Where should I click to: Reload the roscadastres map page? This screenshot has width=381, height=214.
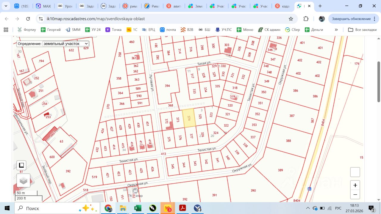point(28,19)
